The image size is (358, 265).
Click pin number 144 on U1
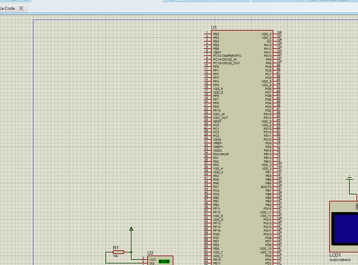279,163
